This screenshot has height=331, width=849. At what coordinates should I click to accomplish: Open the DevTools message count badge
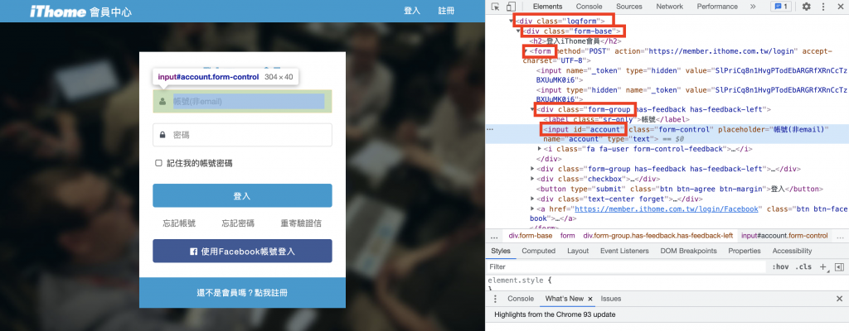[781, 7]
